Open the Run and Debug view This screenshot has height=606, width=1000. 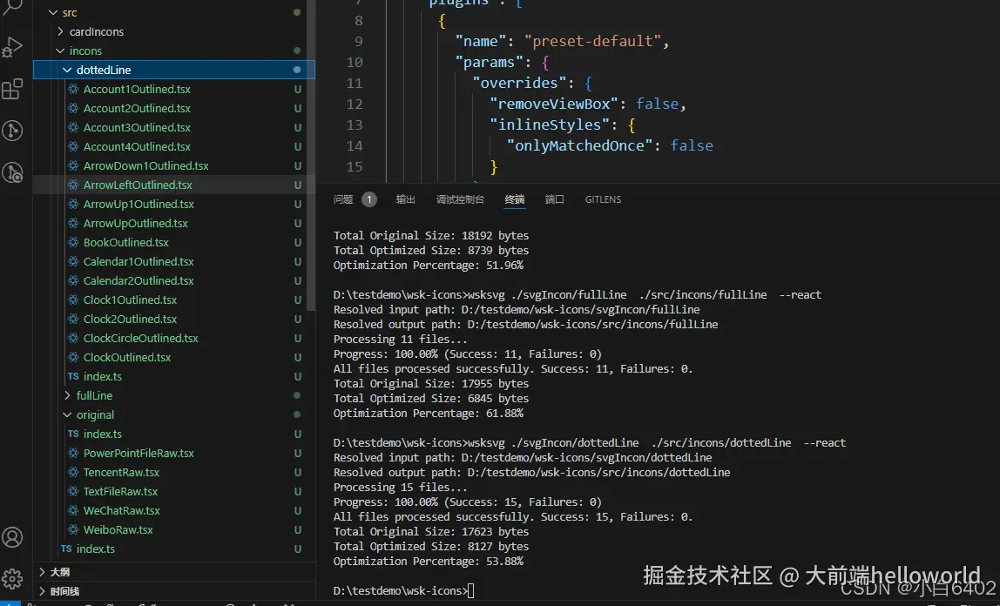[12, 47]
